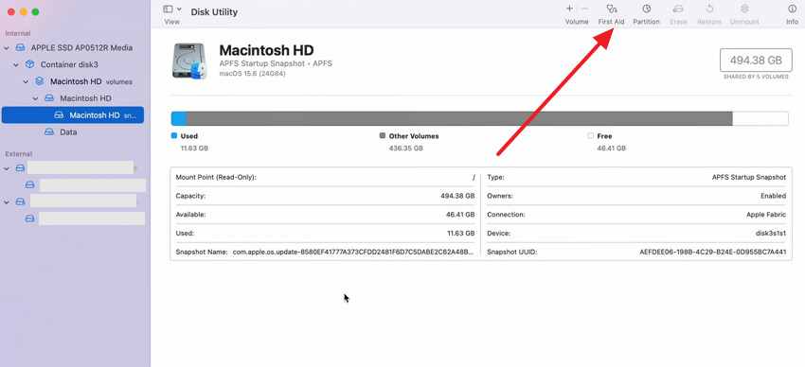Click the Macintosh HD volumes stack icon
The width and height of the screenshot is (805, 367).
click(x=40, y=81)
